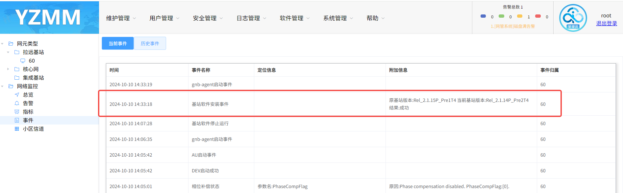Screen dimensions: 623x193
Task: Collapse the 网元类型 tree node
Action: point(2,44)
